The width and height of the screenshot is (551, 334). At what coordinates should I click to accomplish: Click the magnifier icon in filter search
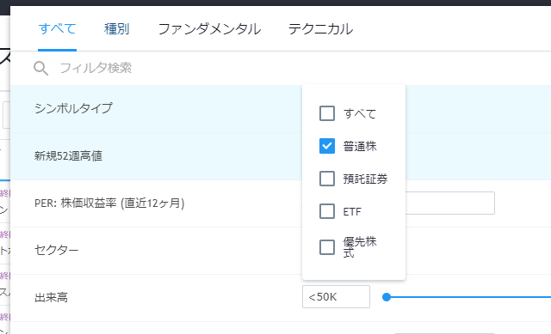(40, 69)
